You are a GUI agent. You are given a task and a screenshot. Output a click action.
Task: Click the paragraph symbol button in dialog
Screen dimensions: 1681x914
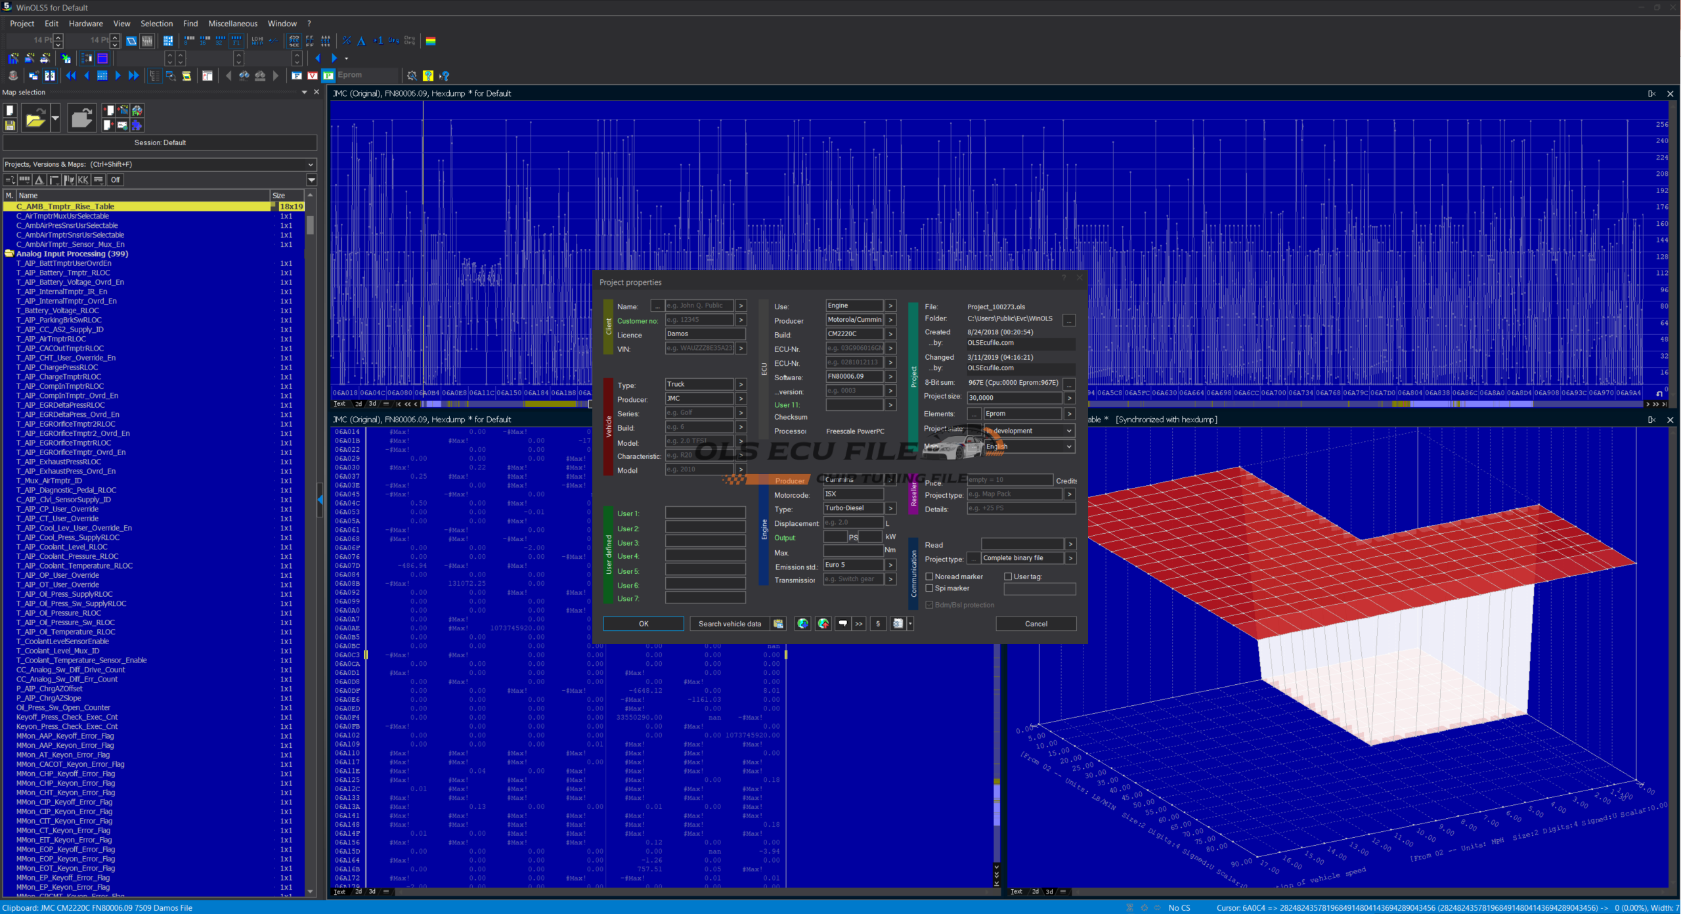[878, 624]
